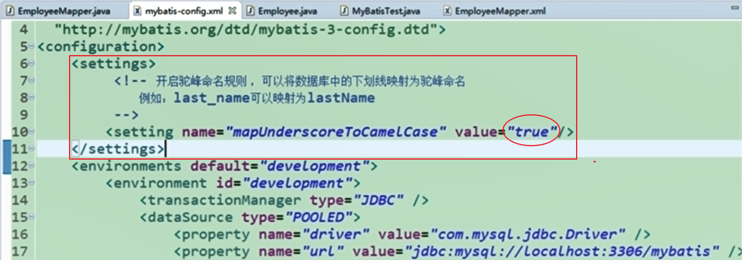Viewport: 742px width, 260px height.
Task: Toggle the fold marker on line 10
Action: point(32,132)
